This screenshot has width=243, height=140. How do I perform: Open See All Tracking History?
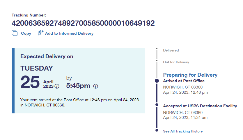pos(183,131)
